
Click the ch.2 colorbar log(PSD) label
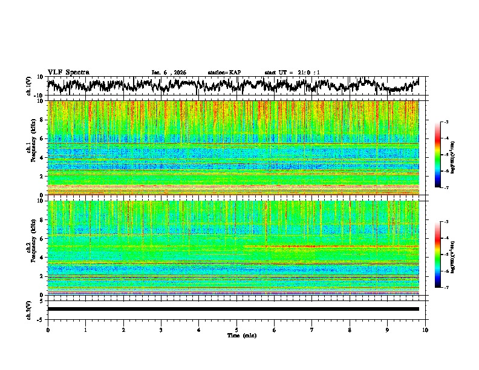point(453,257)
